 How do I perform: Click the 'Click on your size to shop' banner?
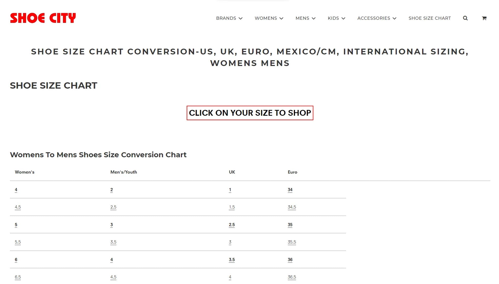(250, 113)
